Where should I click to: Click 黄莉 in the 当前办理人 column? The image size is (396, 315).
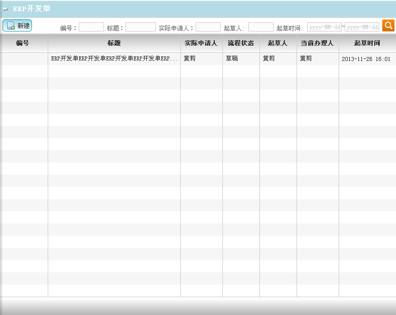point(306,58)
